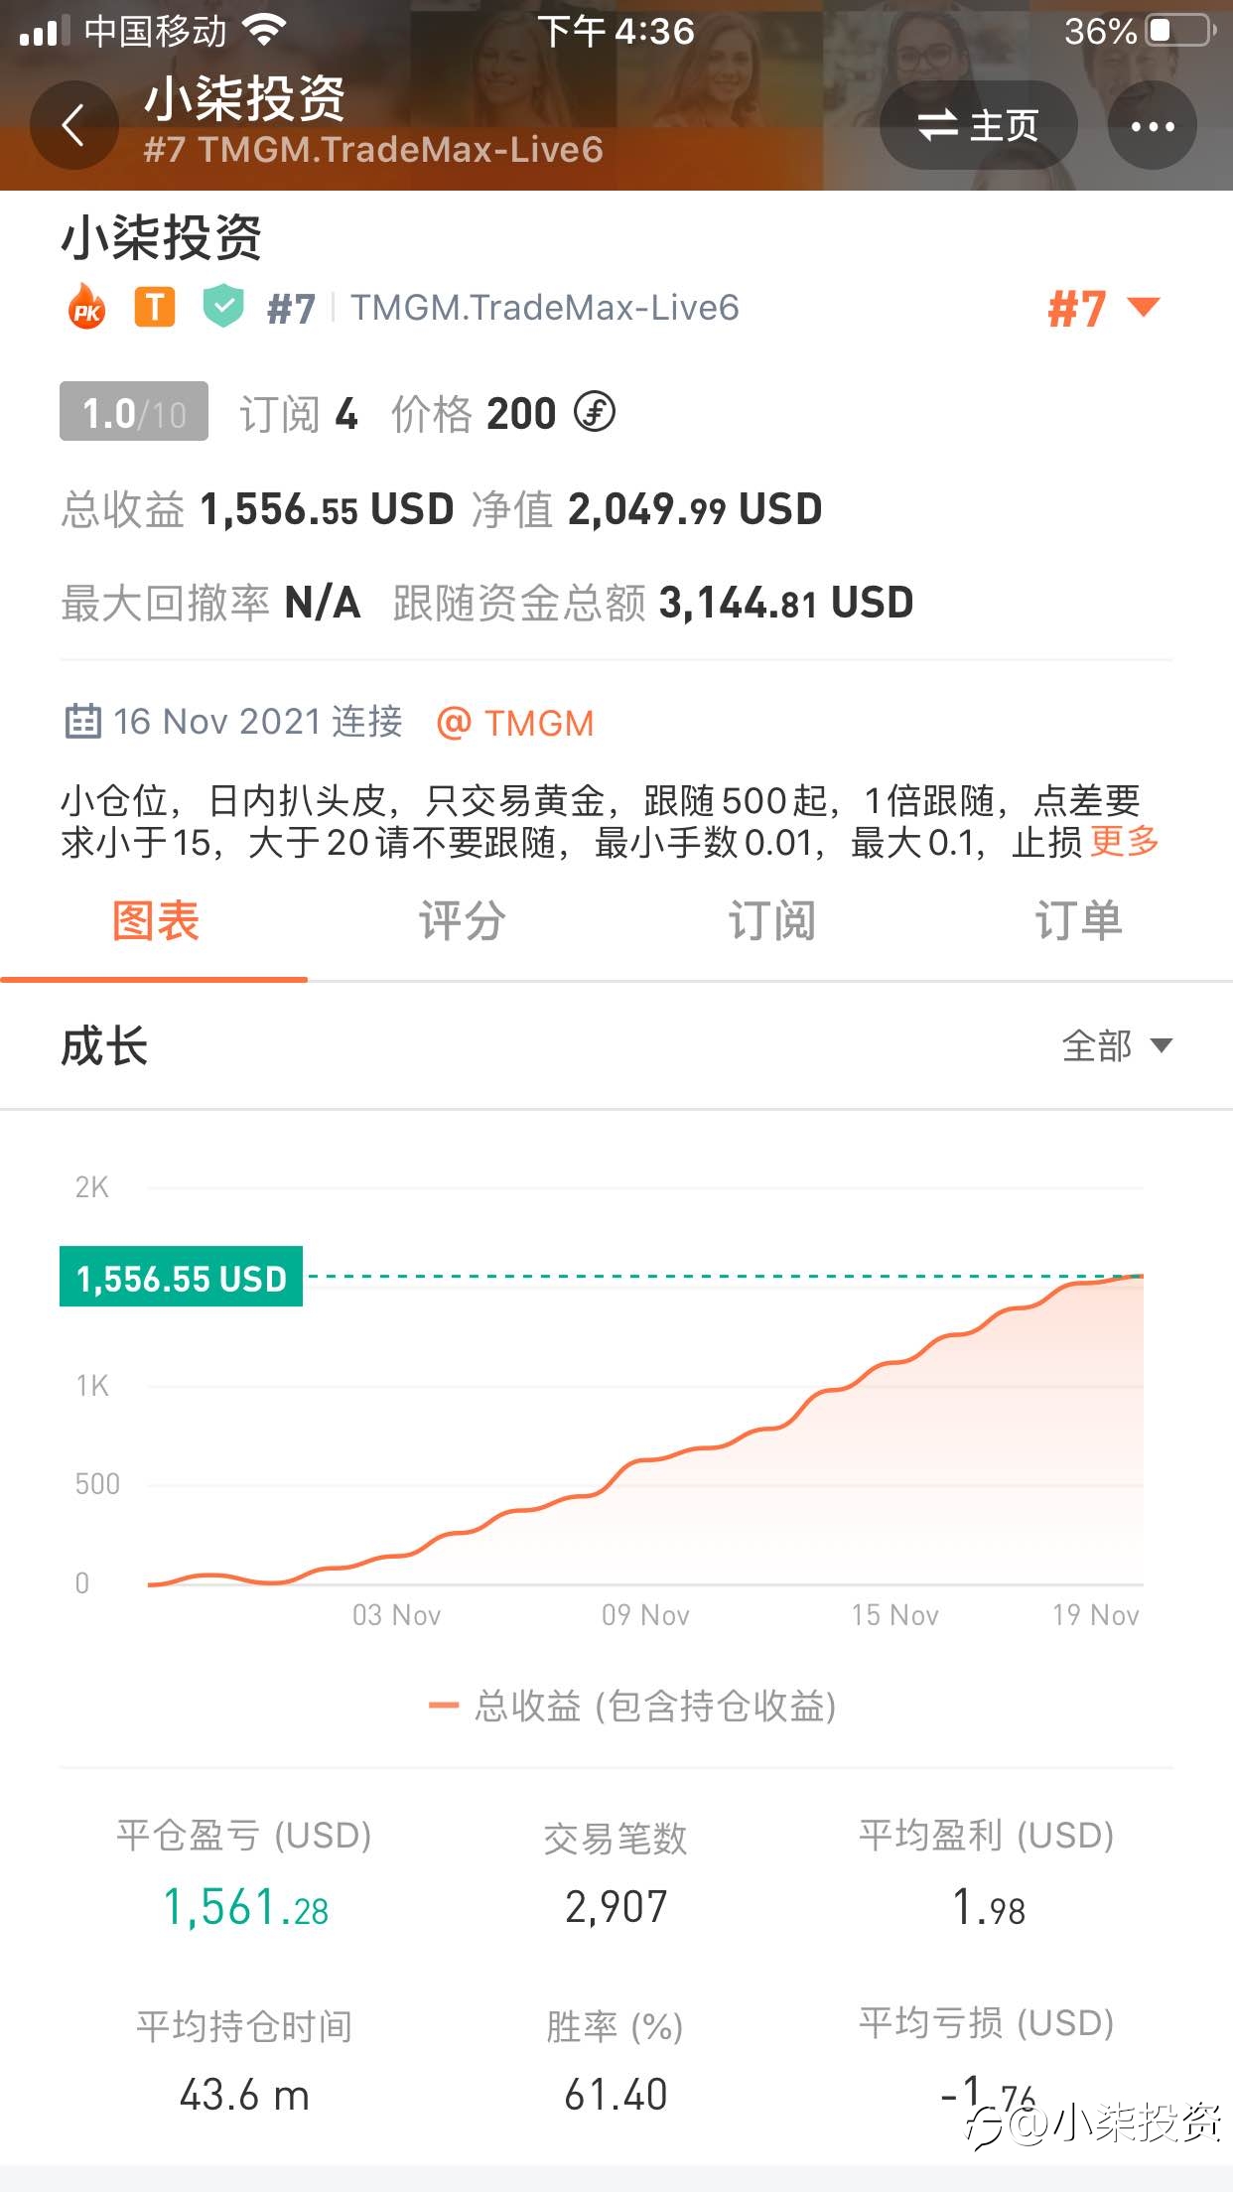The image size is (1233, 2192).
Task: Tap the PK flame badge icon
Action: pos(86,307)
